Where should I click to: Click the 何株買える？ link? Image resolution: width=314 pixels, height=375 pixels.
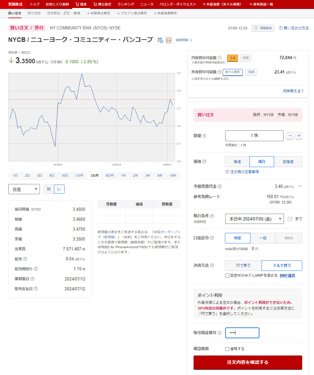coord(293,91)
